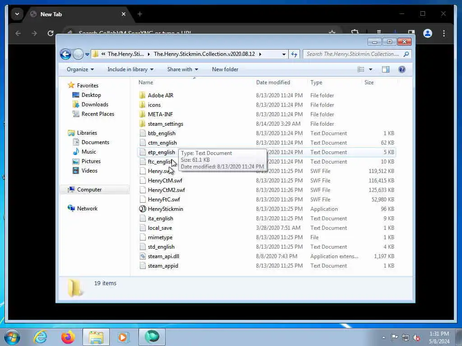The width and height of the screenshot is (462, 346).
Task: Click the Help question mark icon
Action: (402, 69)
